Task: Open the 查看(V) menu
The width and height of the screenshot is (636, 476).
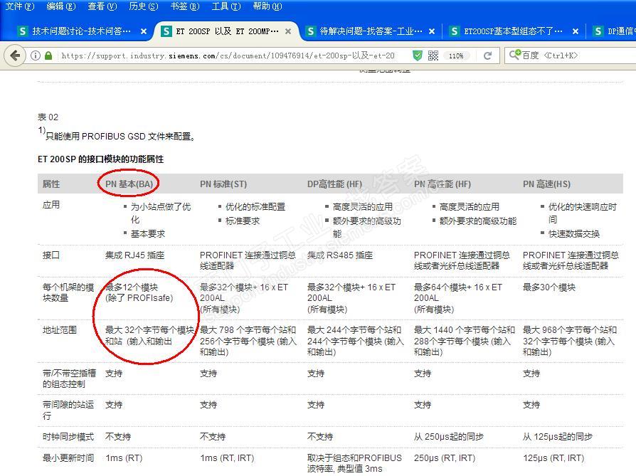Action: 102,6
